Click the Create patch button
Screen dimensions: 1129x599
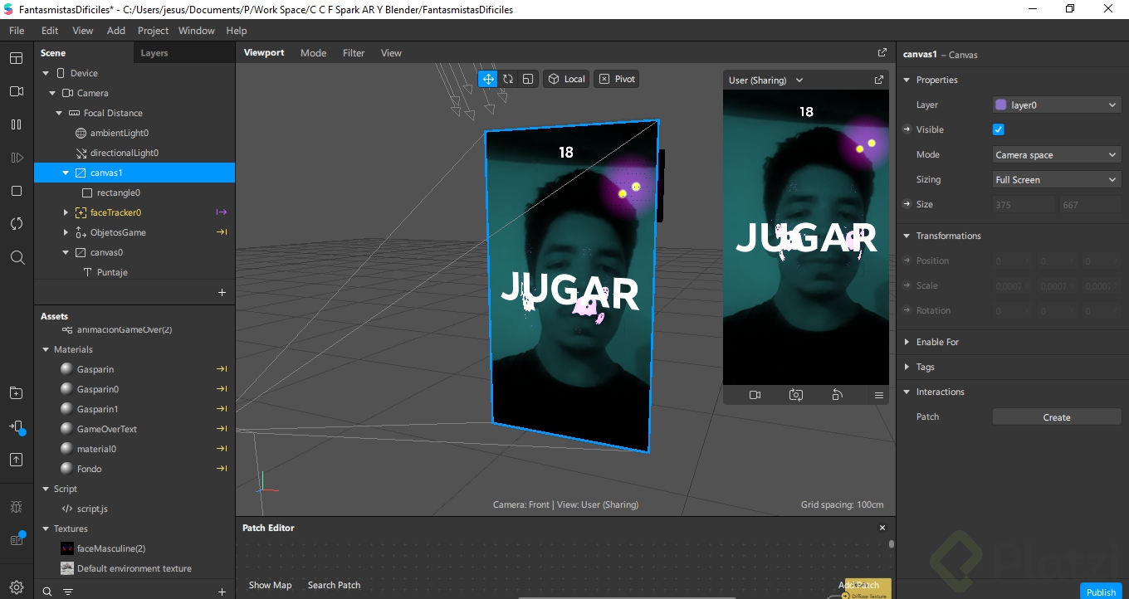[x=1056, y=417]
